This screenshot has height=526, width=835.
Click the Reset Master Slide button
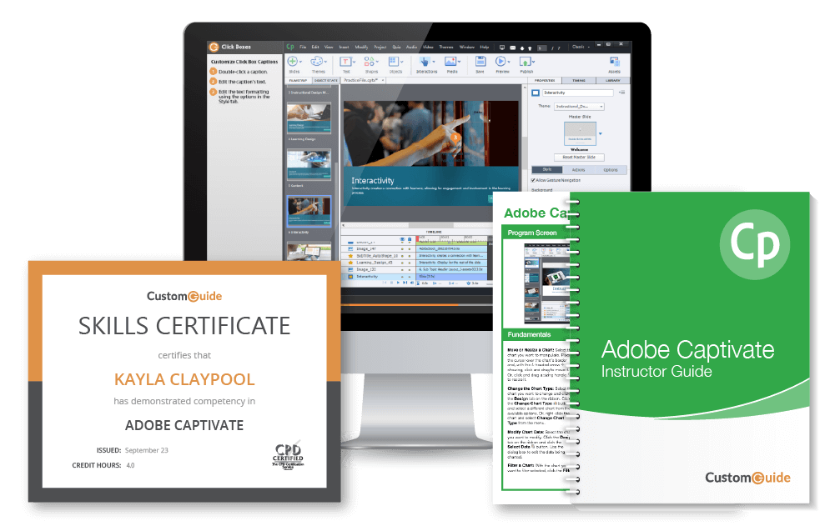click(x=579, y=157)
